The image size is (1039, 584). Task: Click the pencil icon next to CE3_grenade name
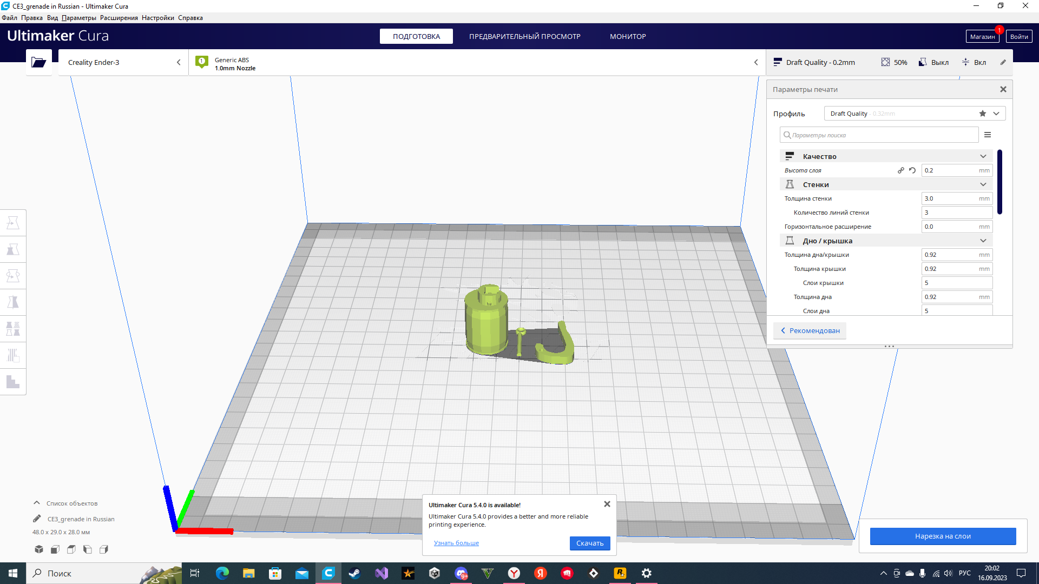[37, 519]
